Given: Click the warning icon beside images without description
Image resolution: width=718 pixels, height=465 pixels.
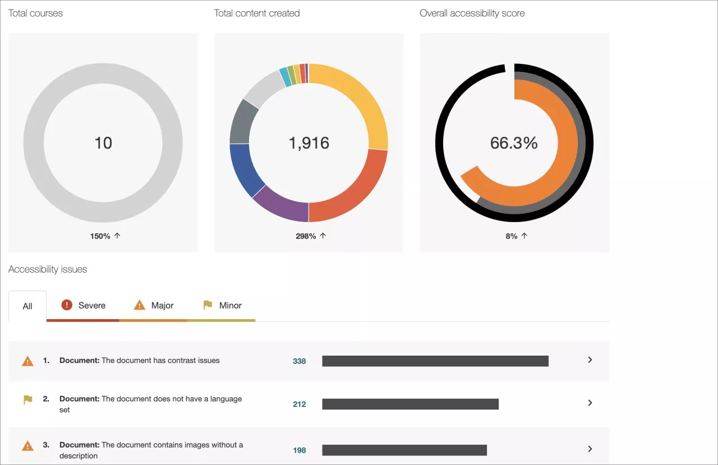Looking at the screenshot, I should click(x=27, y=445).
